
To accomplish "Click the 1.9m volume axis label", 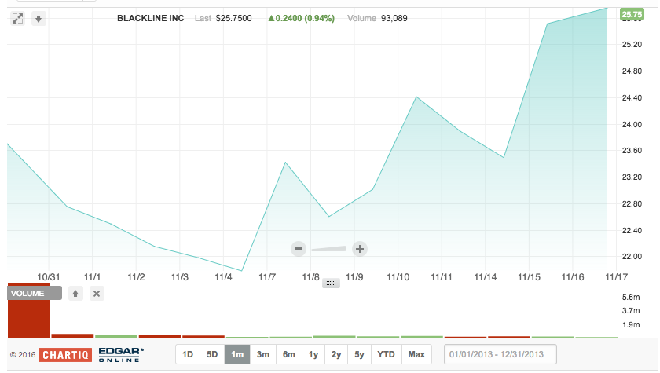I will tap(631, 324).
